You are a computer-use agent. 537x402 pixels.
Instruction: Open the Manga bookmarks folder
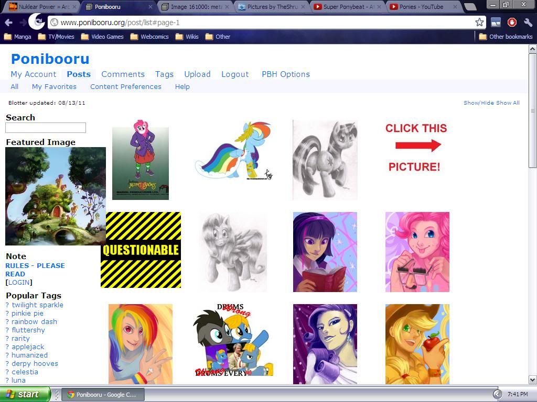[x=17, y=37]
